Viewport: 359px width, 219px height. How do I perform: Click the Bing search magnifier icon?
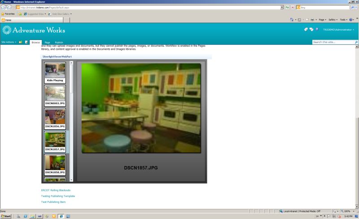pyautogui.click(x=353, y=8)
